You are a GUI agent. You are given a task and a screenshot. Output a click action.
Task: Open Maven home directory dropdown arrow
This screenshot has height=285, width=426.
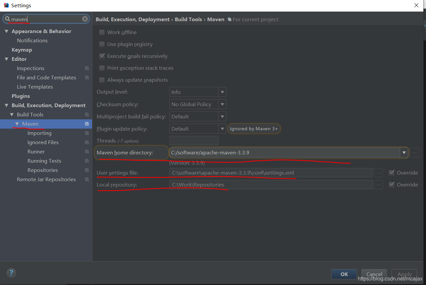[404, 153]
